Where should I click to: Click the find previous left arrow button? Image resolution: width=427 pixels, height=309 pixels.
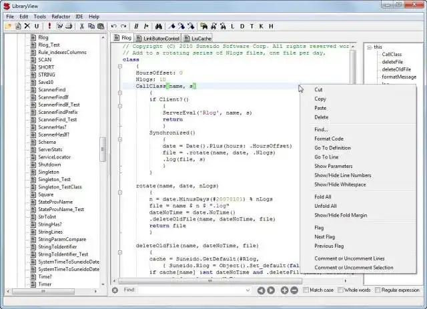click(261, 290)
